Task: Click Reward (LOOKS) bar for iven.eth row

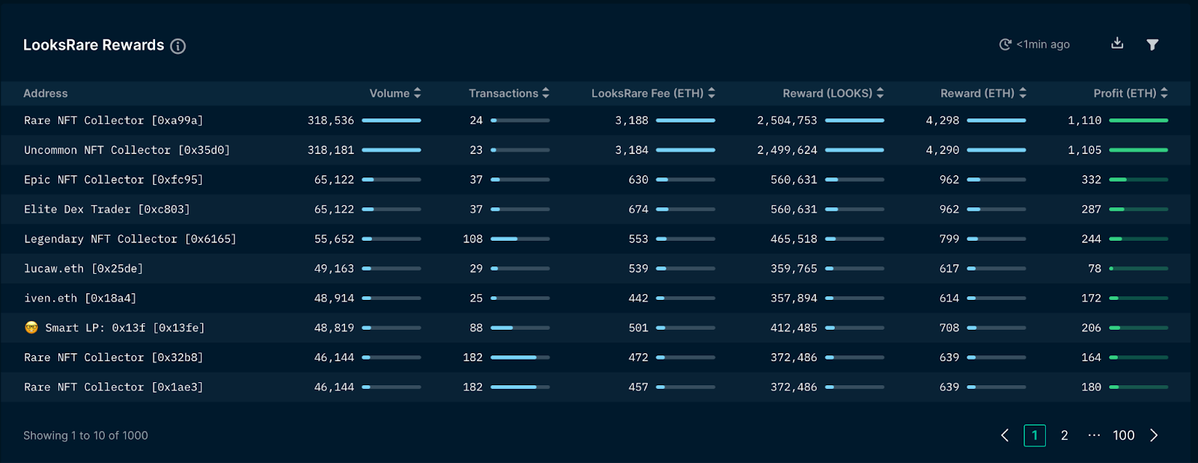Action: pos(855,298)
